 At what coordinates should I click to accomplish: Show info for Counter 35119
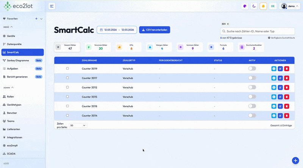[x=274, y=68]
